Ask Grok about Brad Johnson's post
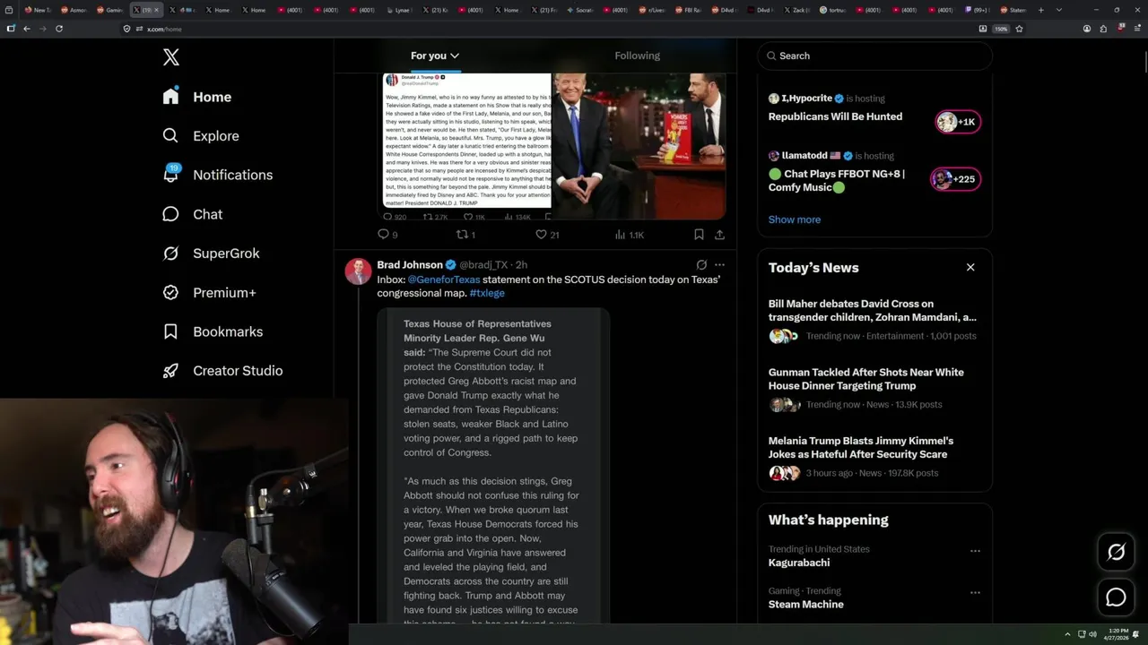Viewport: 1148px width, 645px height. 701,265
